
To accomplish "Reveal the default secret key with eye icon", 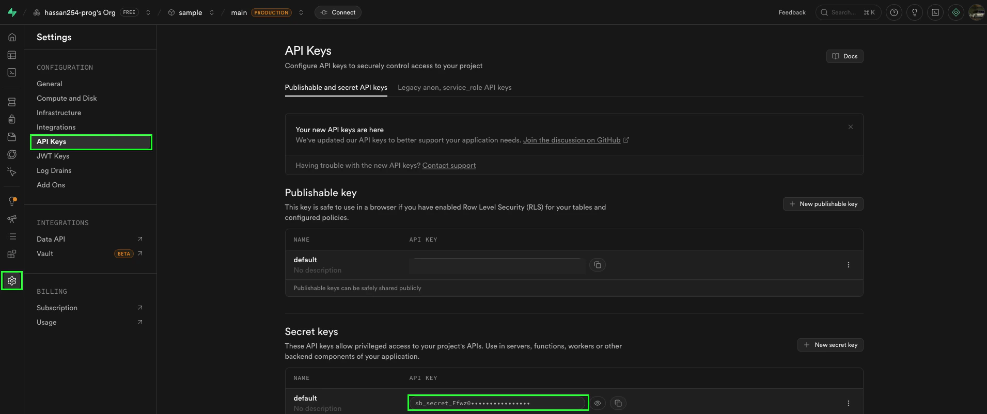I will click(x=598, y=403).
